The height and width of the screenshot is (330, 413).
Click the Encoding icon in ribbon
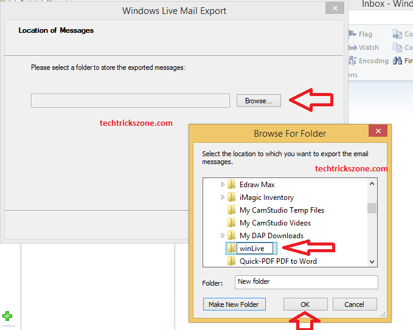pyautogui.click(x=352, y=61)
